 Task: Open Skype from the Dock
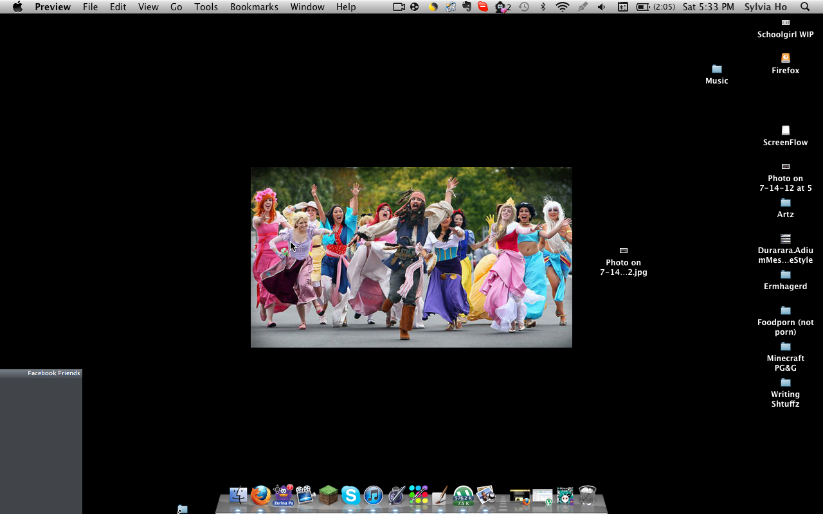click(x=350, y=495)
